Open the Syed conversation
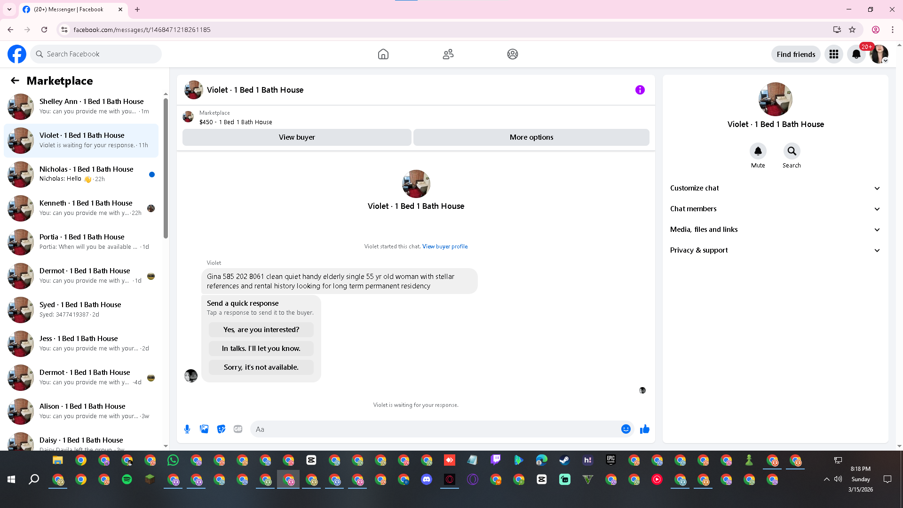The height and width of the screenshot is (508, 903). [x=81, y=310]
